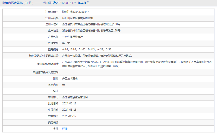Click model list A-L4、B-L4、A-M3
This screenshot has width=217, height=134.
pos(87,49)
